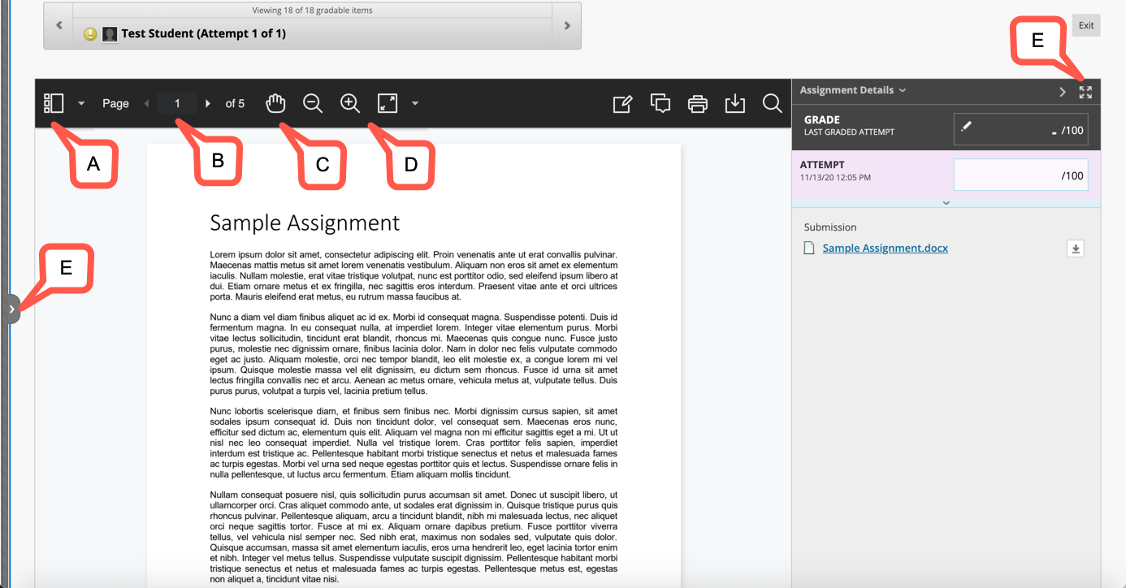Screen dimensions: 1126x588
Task: Click the 'Viewing 18 of 18 gradable items' text
Action: (x=313, y=11)
